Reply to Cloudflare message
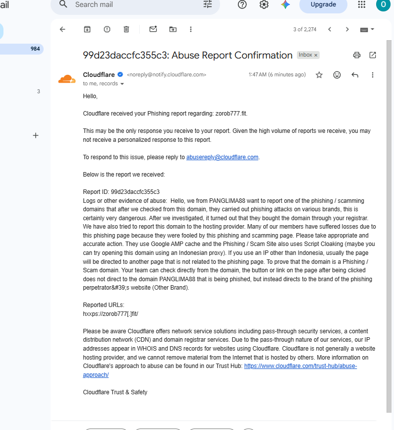394x430 pixels. (x=355, y=75)
